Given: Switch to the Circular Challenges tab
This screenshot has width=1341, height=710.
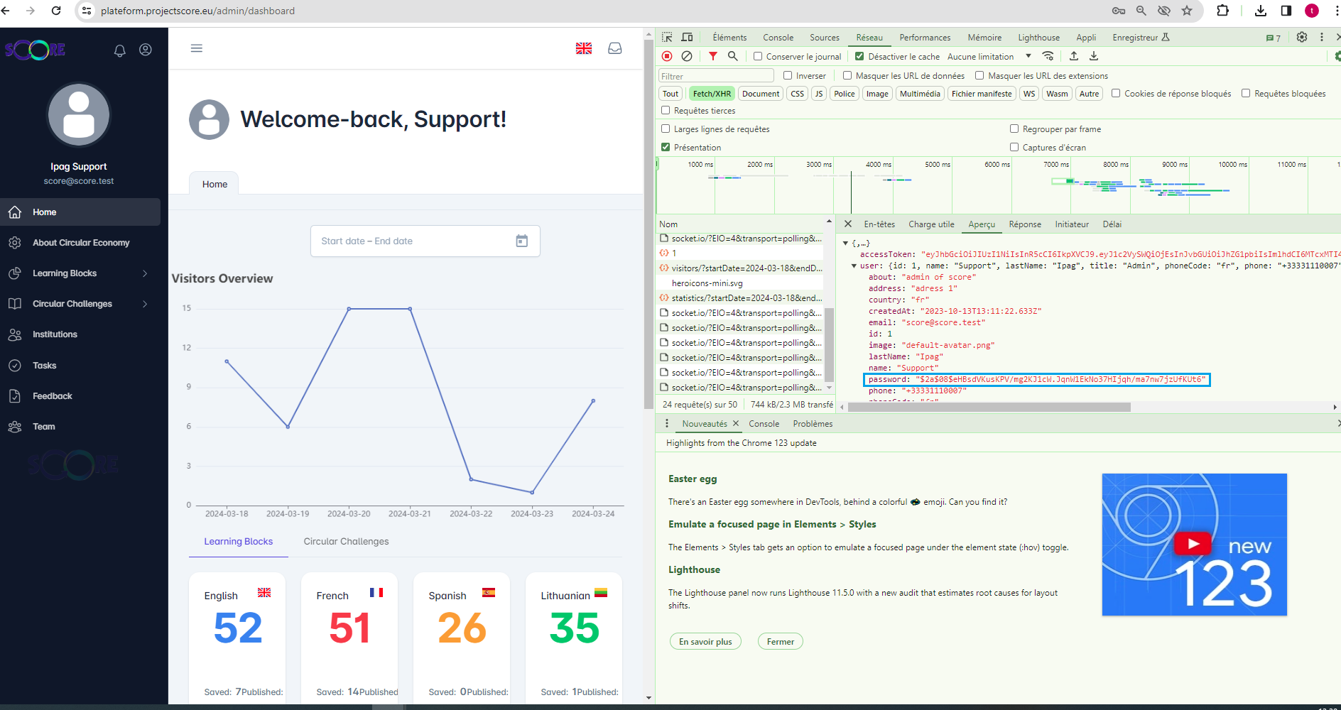Looking at the screenshot, I should point(346,542).
